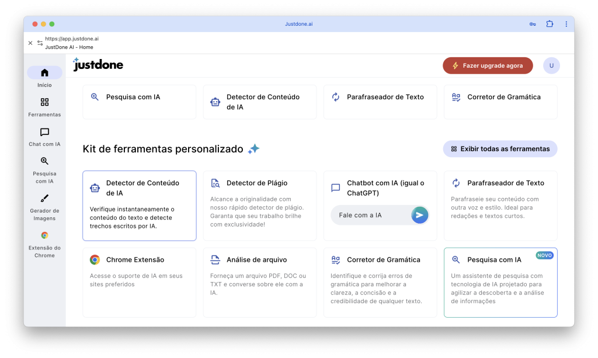Viewport: 598px width, 358px height.
Task: Select Pesquisa com IA sidebar icon
Action: pyautogui.click(x=44, y=161)
